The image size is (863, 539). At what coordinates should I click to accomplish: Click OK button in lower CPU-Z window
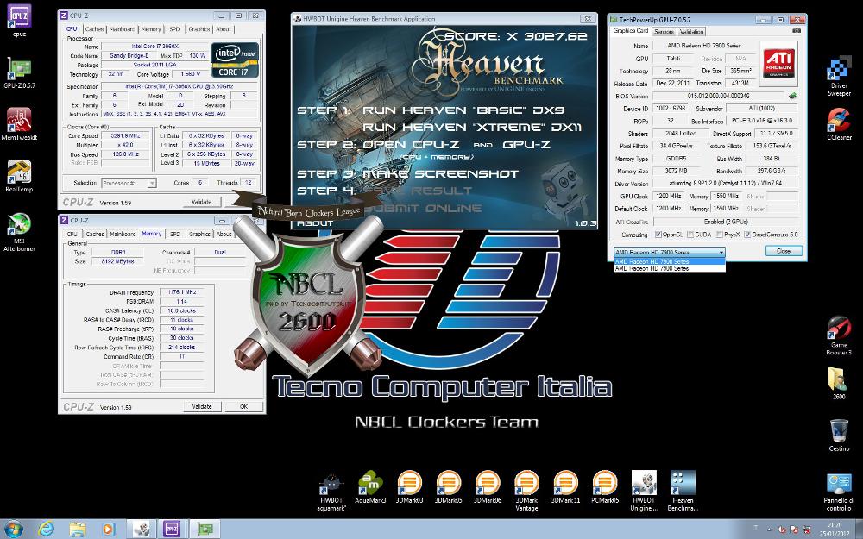point(244,406)
